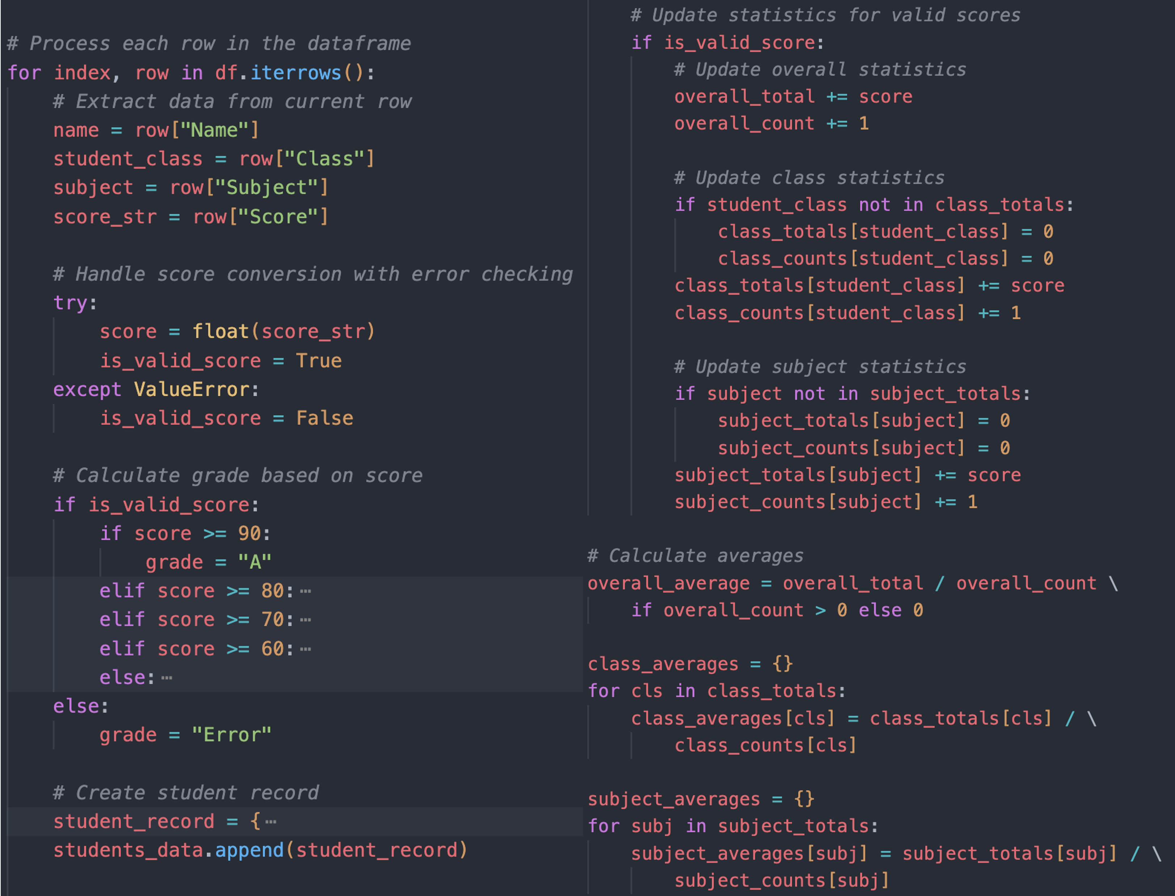
Task: Select the True value assigned to is_valid_score
Action: pyautogui.click(x=319, y=360)
